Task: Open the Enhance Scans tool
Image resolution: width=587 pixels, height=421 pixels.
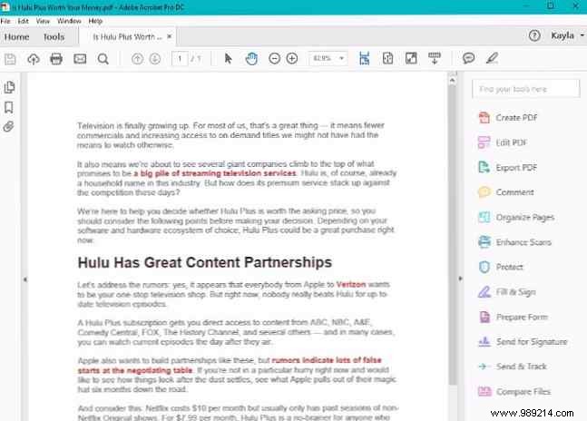Action: tap(514, 242)
